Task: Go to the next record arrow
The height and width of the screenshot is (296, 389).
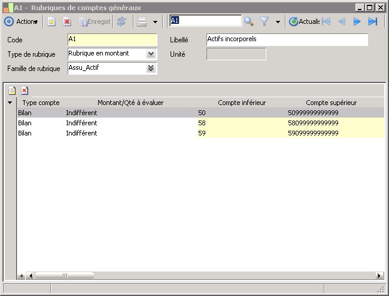Action: coord(357,21)
